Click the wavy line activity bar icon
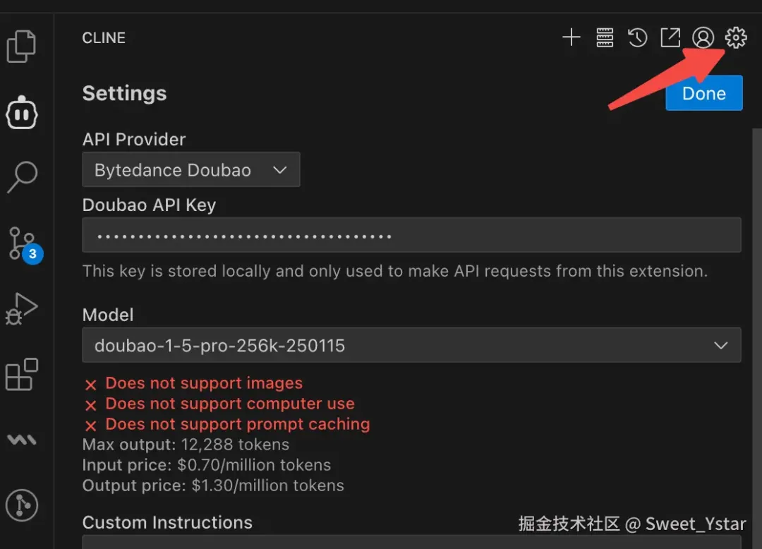 pos(22,439)
